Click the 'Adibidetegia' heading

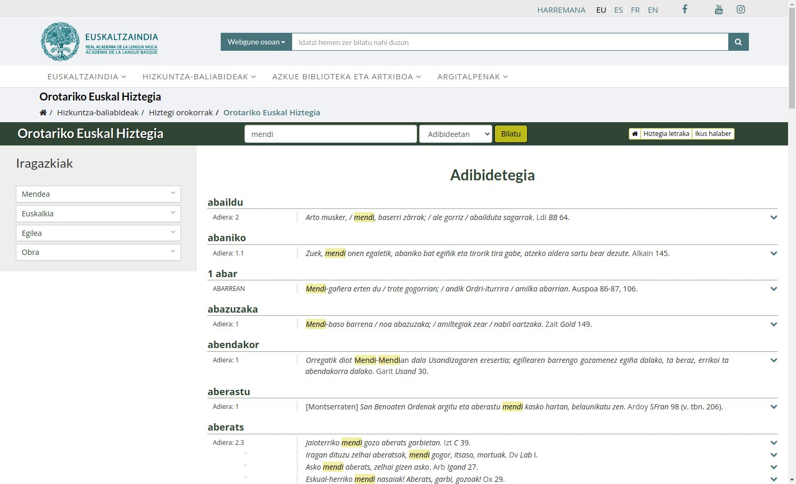pos(493,175)
